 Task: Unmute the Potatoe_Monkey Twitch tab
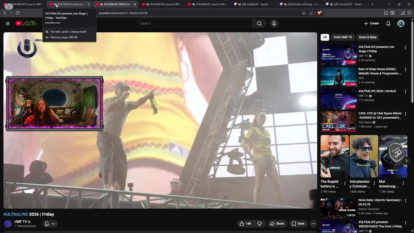[x=285, y=4]
